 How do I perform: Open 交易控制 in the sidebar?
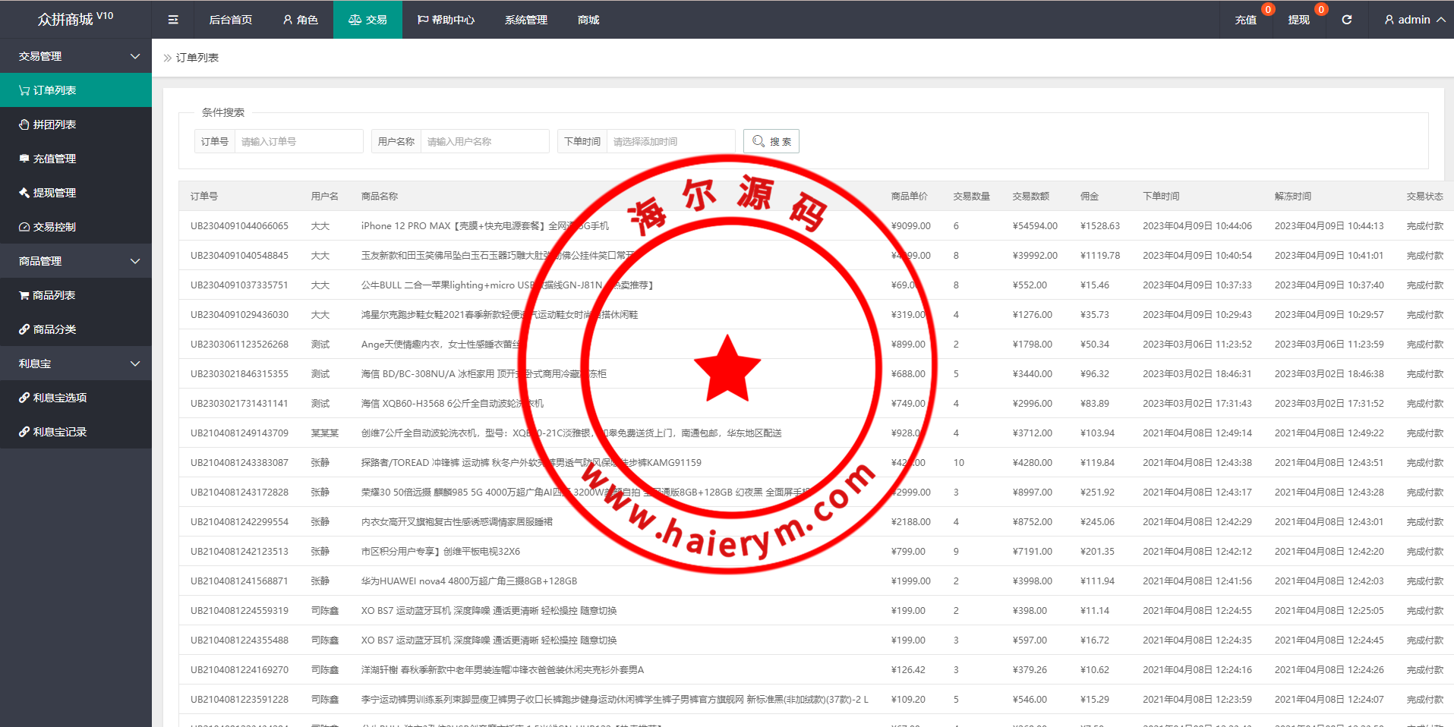[x=54, y=227]
